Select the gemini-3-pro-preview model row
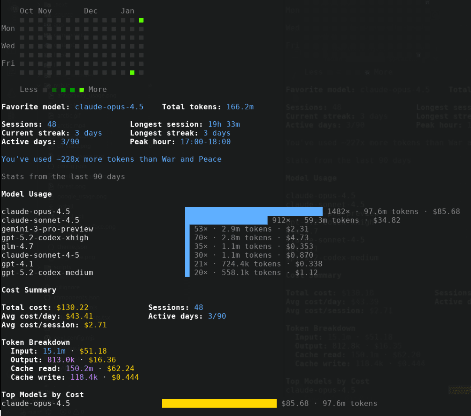 click(47, 229)
